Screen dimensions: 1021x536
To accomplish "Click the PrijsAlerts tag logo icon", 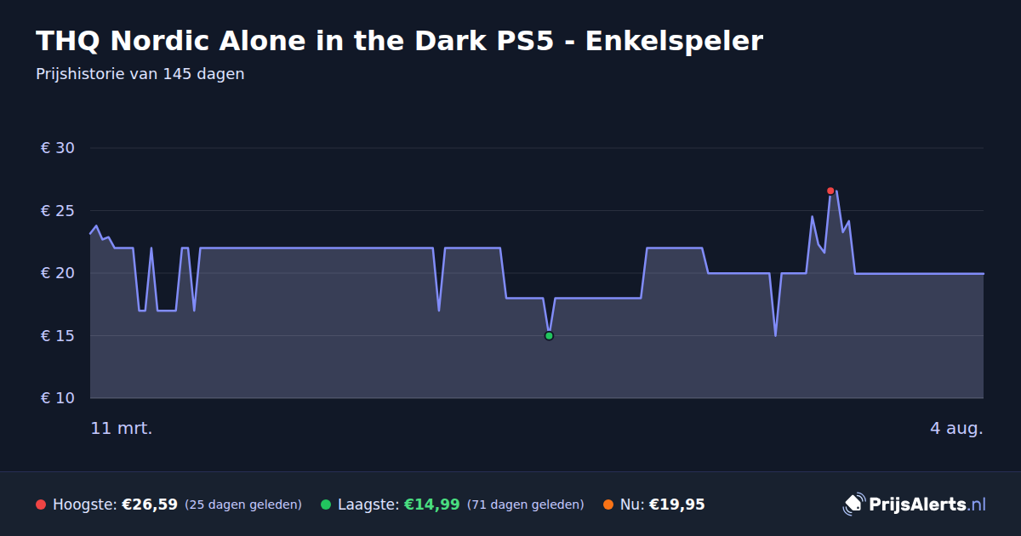I will point(853,505).
